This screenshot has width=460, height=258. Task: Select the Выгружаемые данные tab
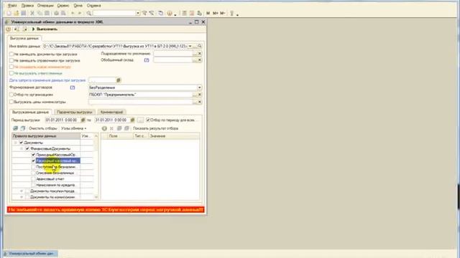coord(30,112)
